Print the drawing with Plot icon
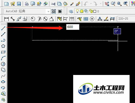Screen dimensions: 135x103 point(27,4)
